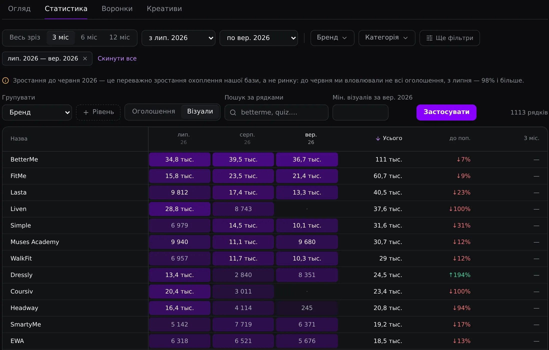Screen dimensions: 549x350
Task: Open the Креативи tab
Action: [x=164, y=9]
